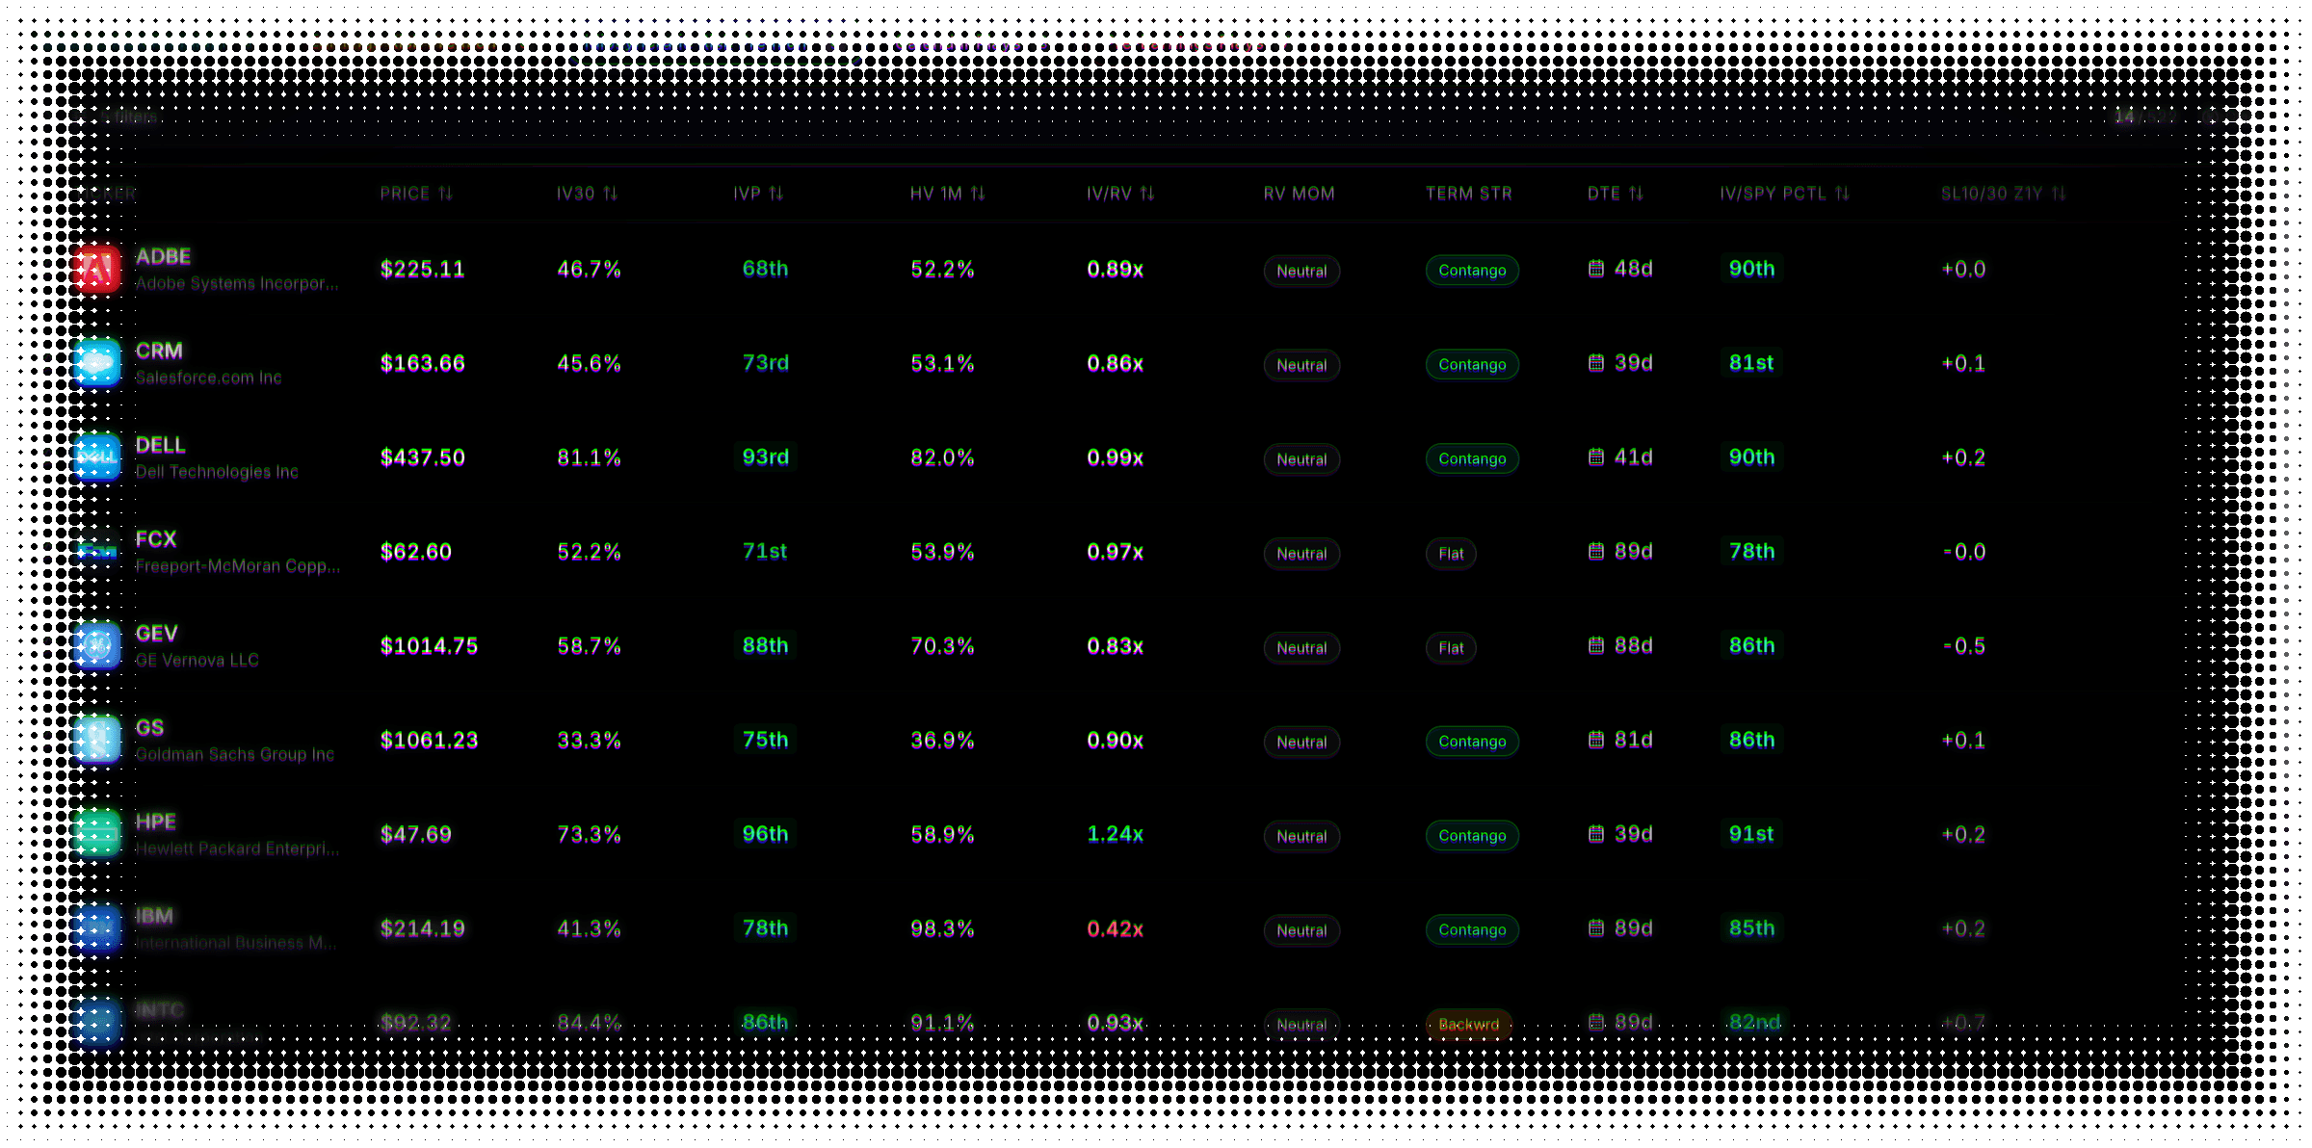Open the ADBE ticker symbol
The image size is (2312, 1148).
pos(163,257)
